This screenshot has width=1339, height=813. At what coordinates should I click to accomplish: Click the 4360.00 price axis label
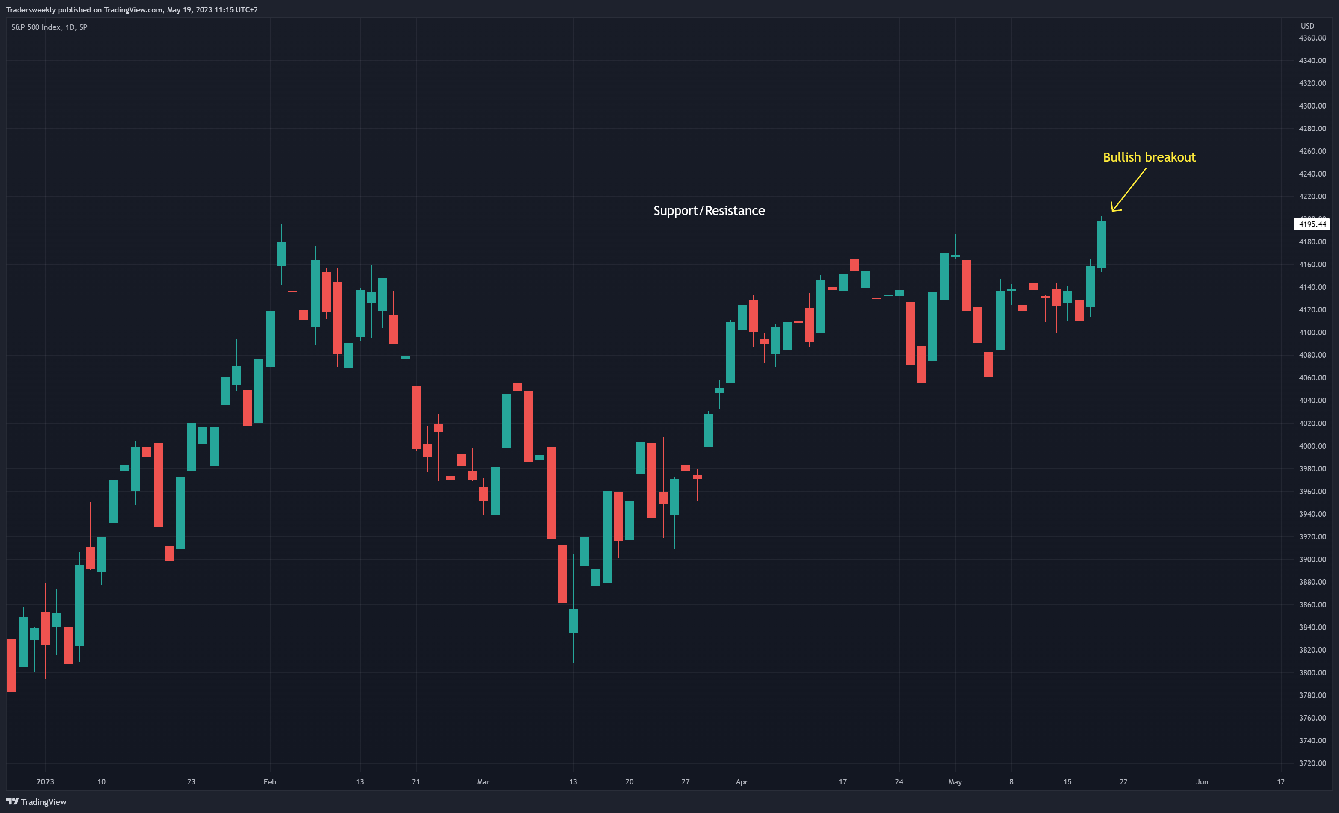[x=1312, y=38]
